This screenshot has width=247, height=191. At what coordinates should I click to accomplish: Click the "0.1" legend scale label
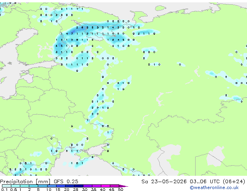4,189
